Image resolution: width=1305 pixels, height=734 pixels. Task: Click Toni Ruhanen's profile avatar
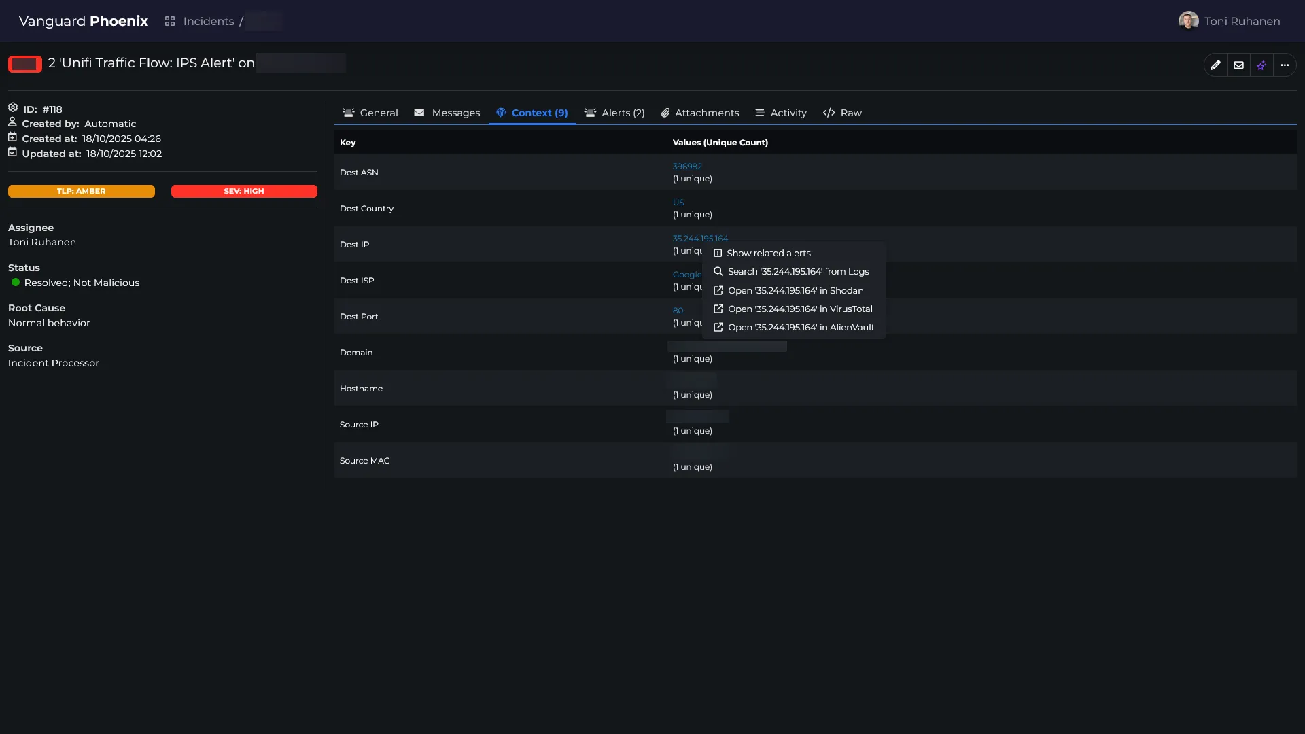tap(1188, 21)
